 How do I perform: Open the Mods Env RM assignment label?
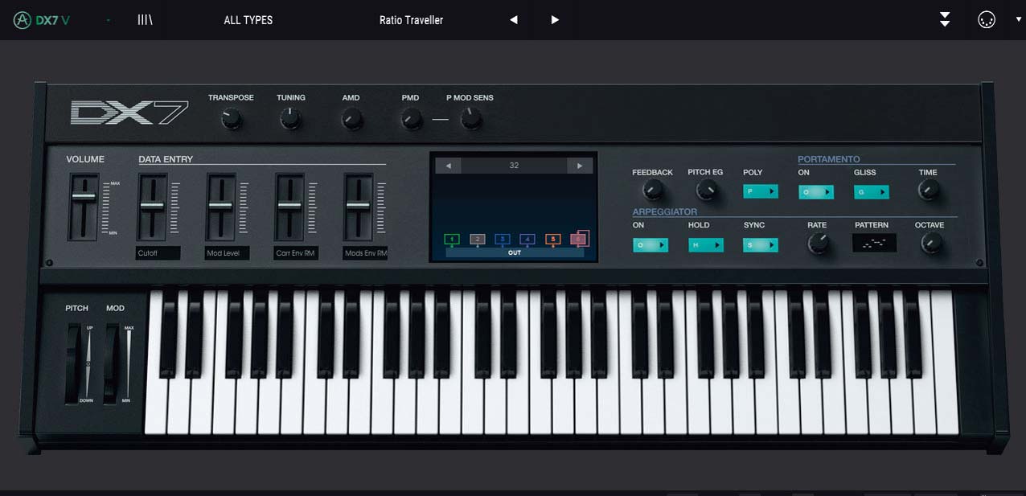(365, 253)
